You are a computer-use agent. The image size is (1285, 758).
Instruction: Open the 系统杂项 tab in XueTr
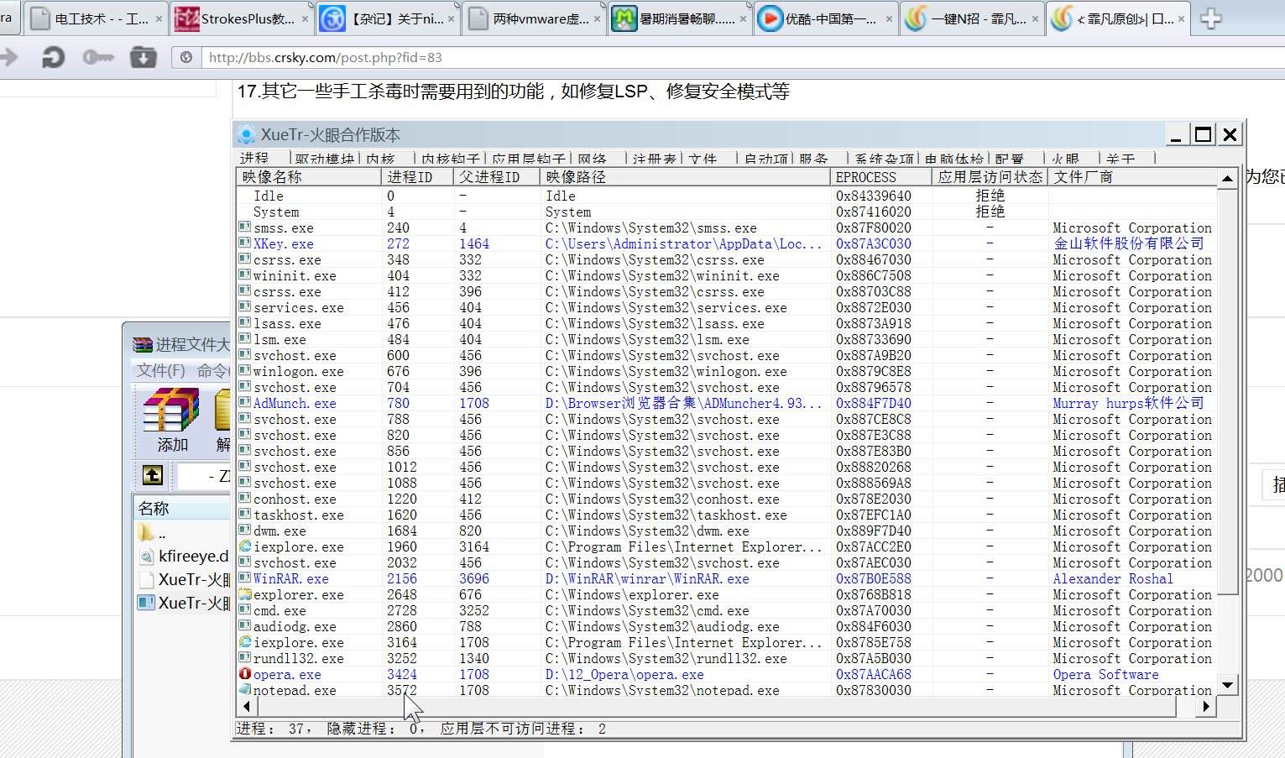[884, 159]
